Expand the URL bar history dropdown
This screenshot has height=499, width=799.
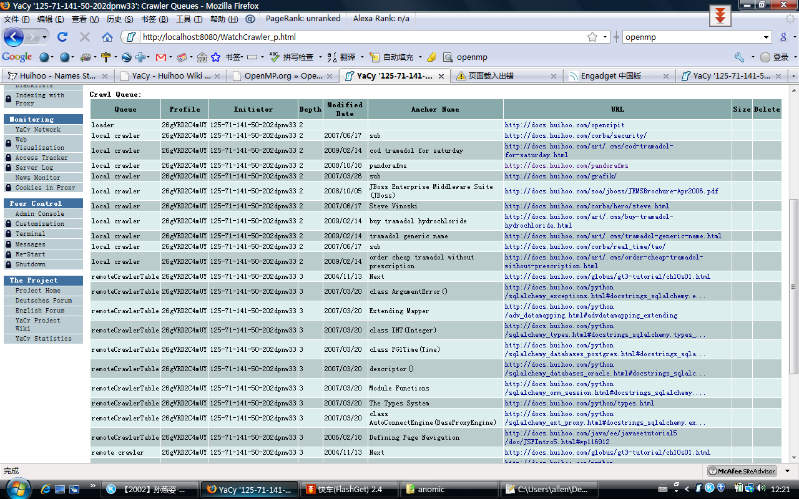[605, 37]
